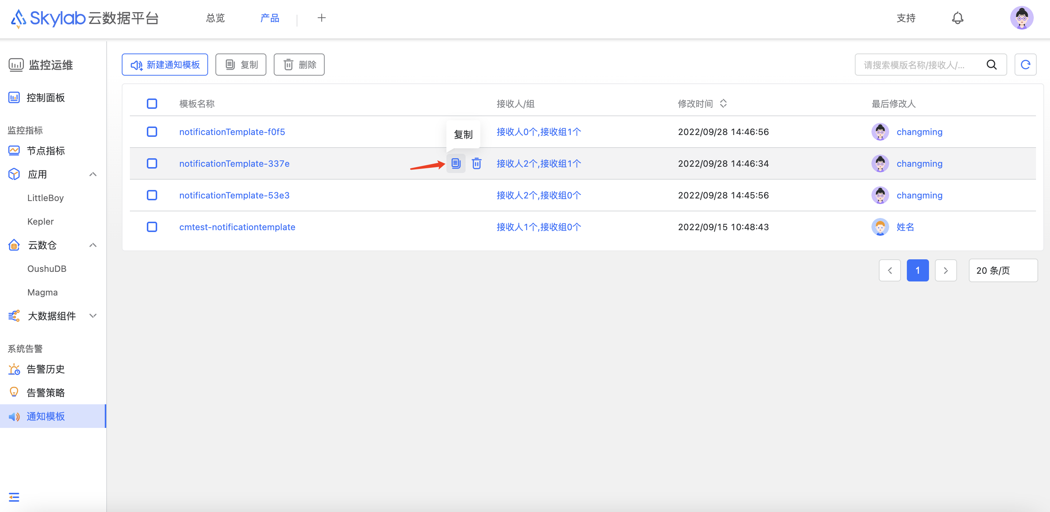Open the notification bell icon
Viewport: 1050px width, 512px height.
pyautogui.click(x=957, y=18)
